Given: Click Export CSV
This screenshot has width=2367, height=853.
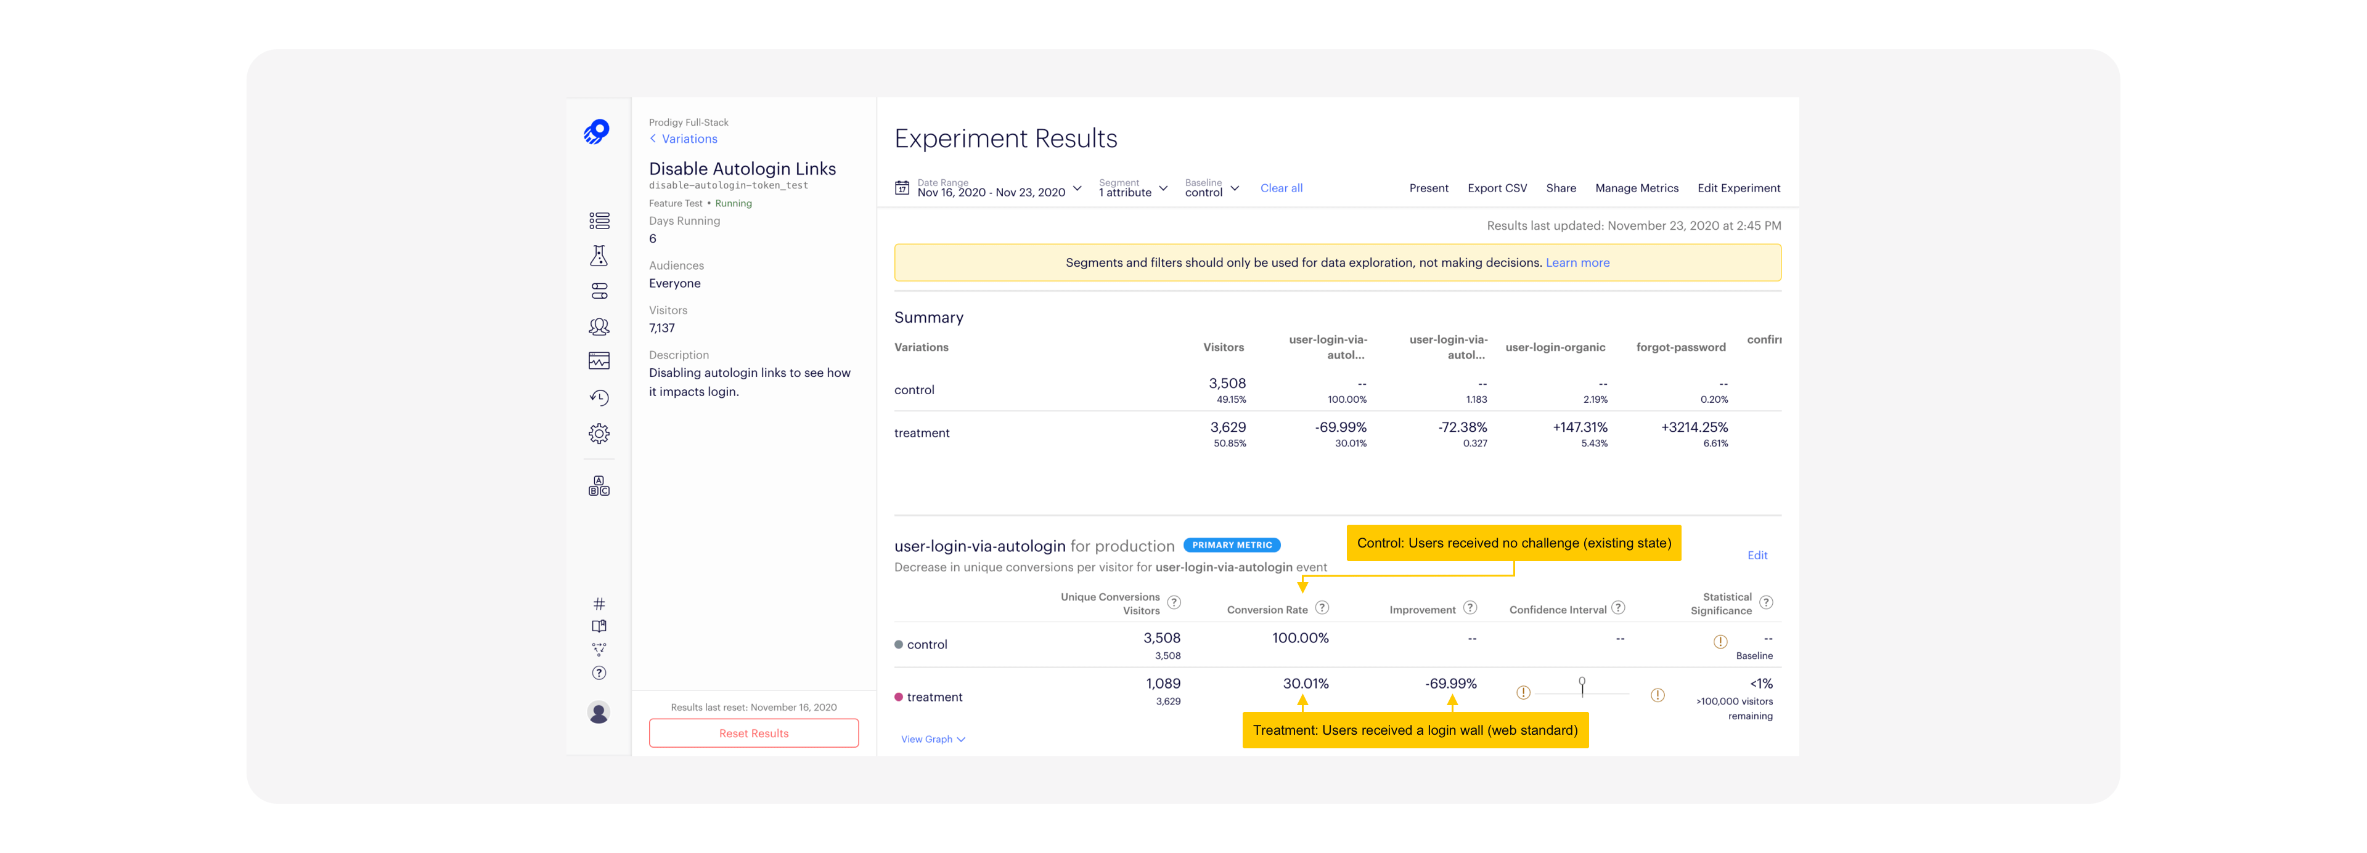Looking at the screenshot, I should click(1497, 188).
